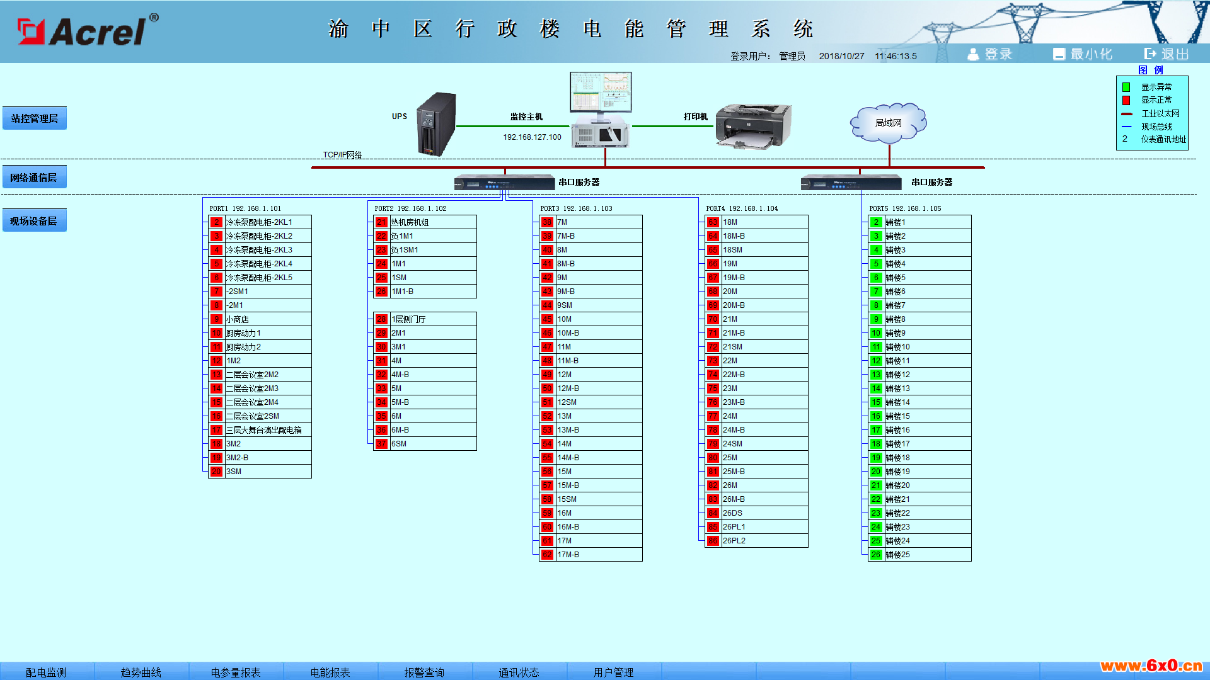Open the 配电监测 tab

click(47, 672)
